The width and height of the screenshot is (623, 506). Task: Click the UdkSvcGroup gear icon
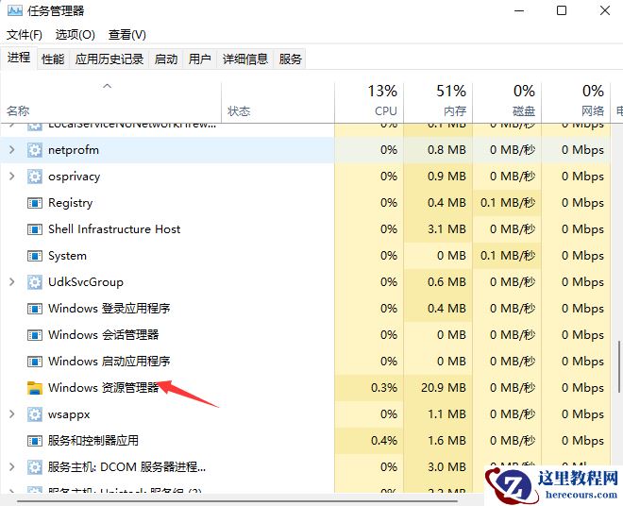coord(35,282)
